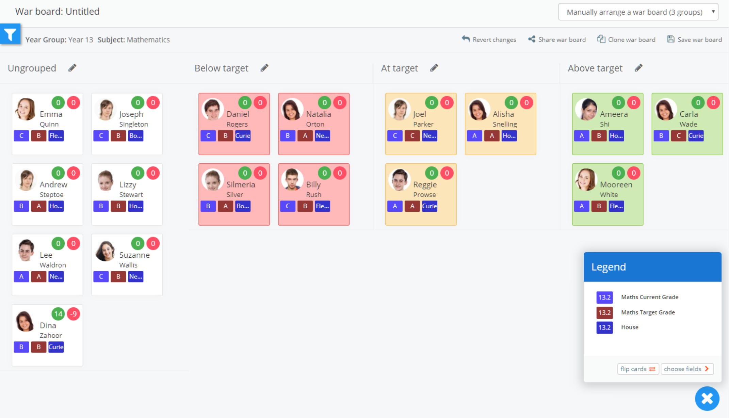The height and width of the screenshot is (418, 729).
Task: Share war board
Action: (557, 39)
